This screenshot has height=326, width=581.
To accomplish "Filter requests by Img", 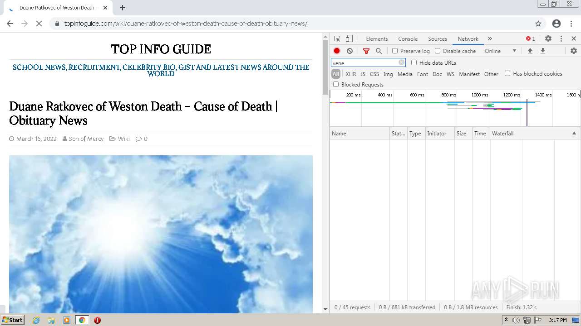I will (388, 74).
